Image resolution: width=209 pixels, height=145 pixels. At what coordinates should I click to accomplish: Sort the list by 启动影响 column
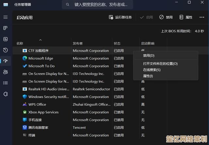click(148, 43)
